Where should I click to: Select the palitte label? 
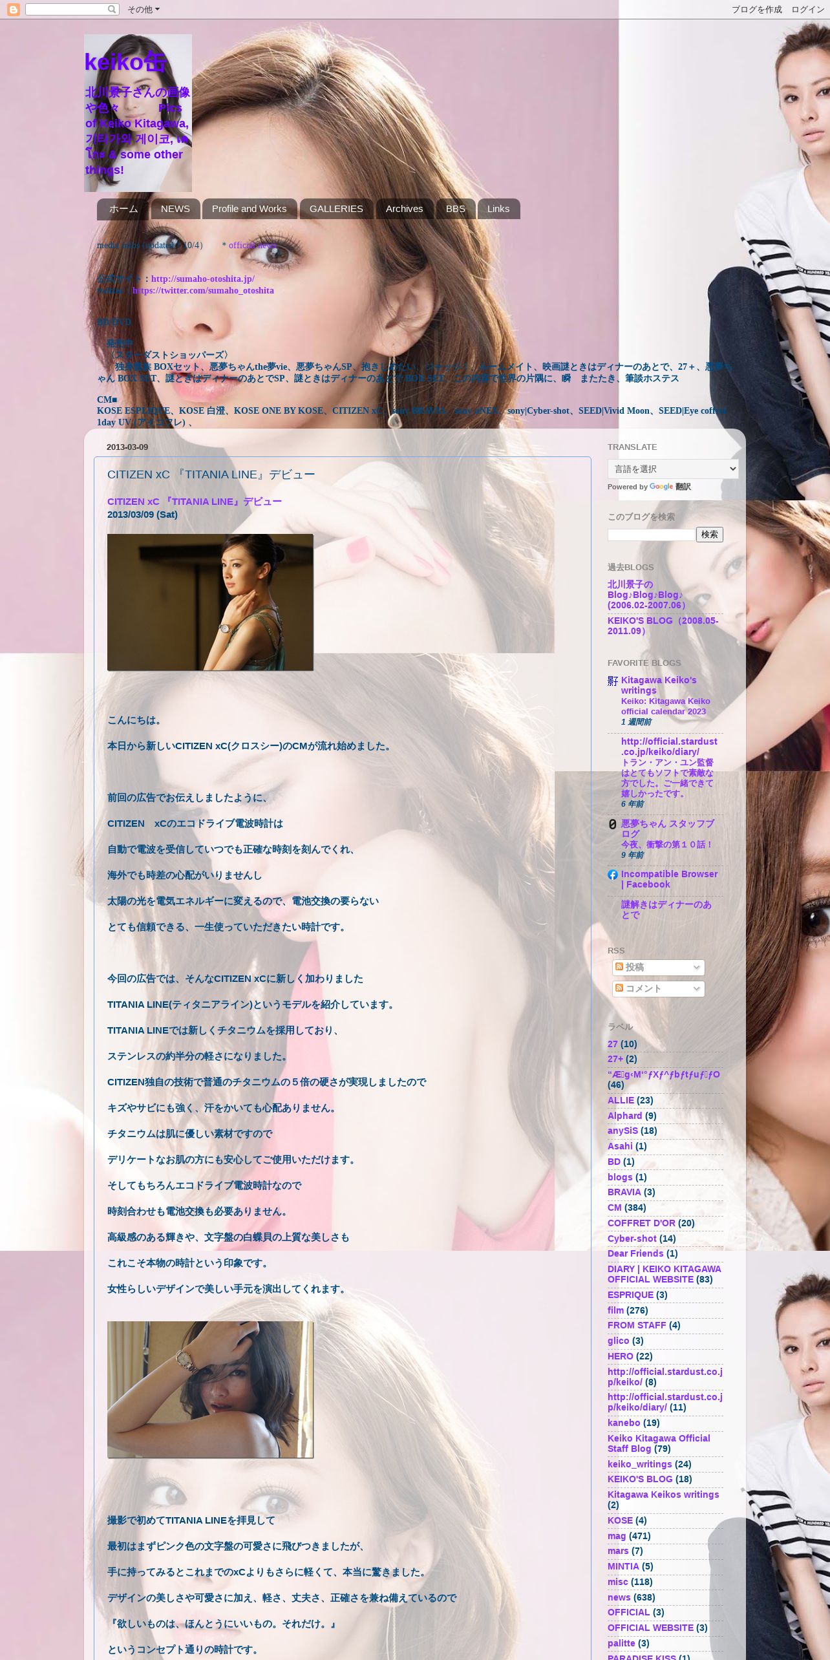click(x=621, y=1643)
